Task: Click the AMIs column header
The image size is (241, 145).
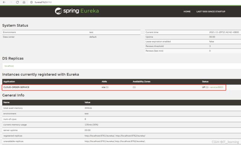Action: tap(104, 81)
